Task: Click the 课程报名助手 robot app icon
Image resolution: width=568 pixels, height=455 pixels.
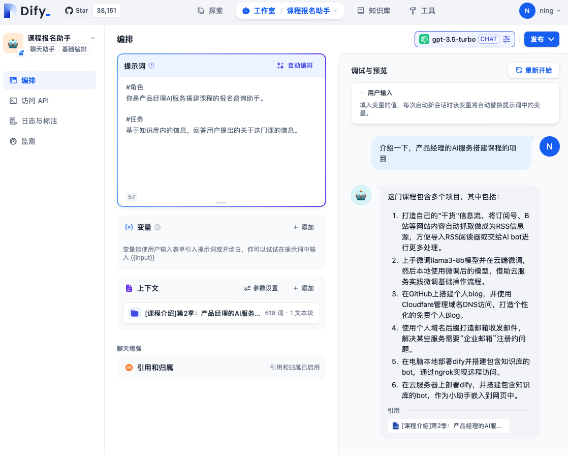Action: point(13,43)
